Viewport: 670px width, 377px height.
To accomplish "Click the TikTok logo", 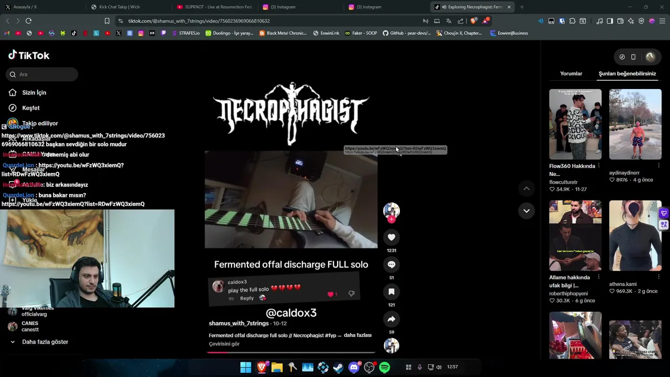I will click(x=29, y=55).
